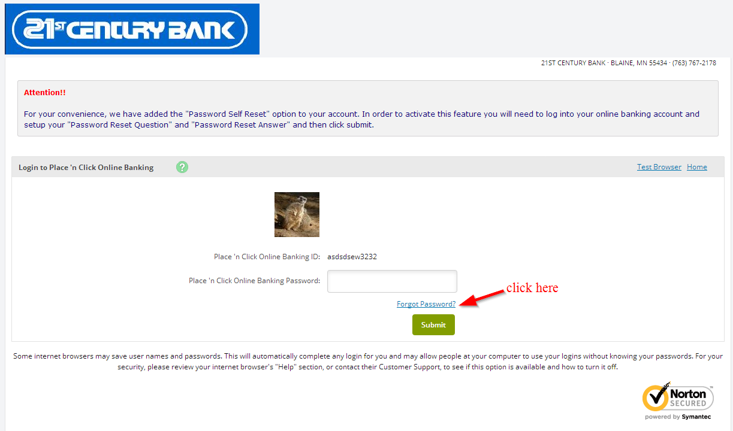
Task: Select the banking ID text asdsdsew3232
Action: click(352, 257)
